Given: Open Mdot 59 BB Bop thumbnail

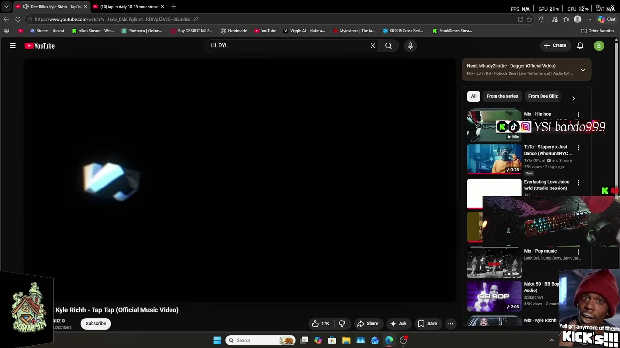Looking at the screenshot, I should (494, 296).
